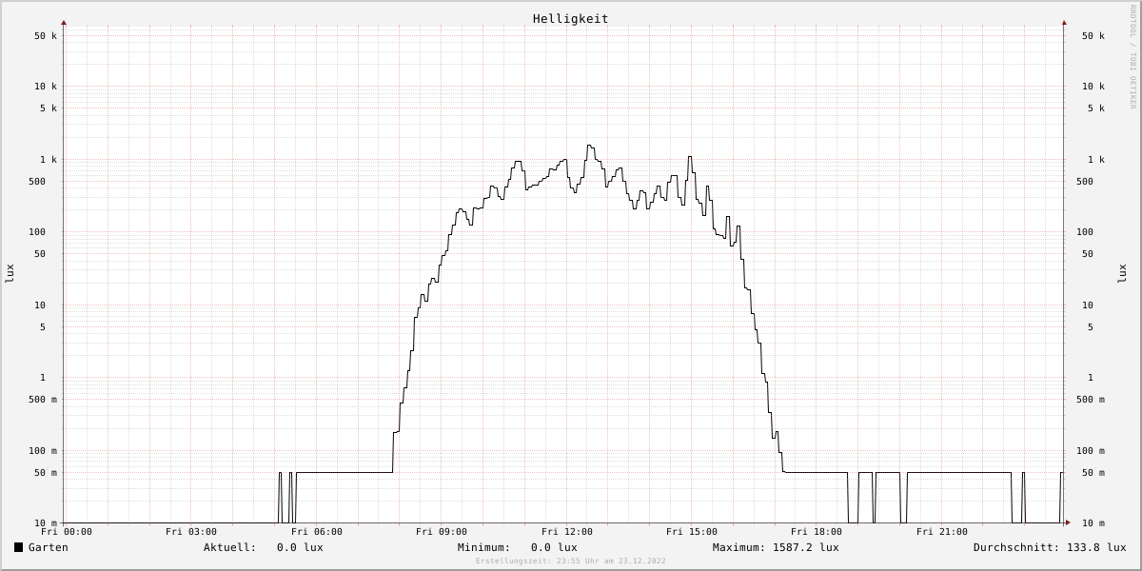Screen dimensions: 1142x571
Task: Click the 'Fri 12:00' time axis label
Action: coord(567,532)
